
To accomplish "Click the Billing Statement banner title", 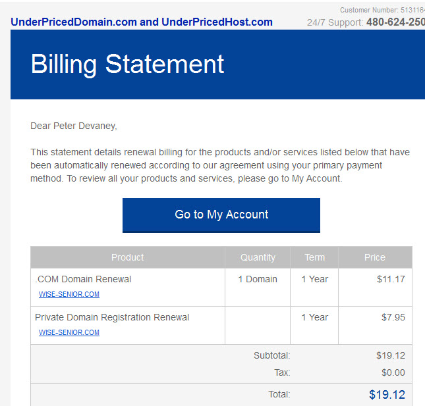I will click(x=127, y=64).
